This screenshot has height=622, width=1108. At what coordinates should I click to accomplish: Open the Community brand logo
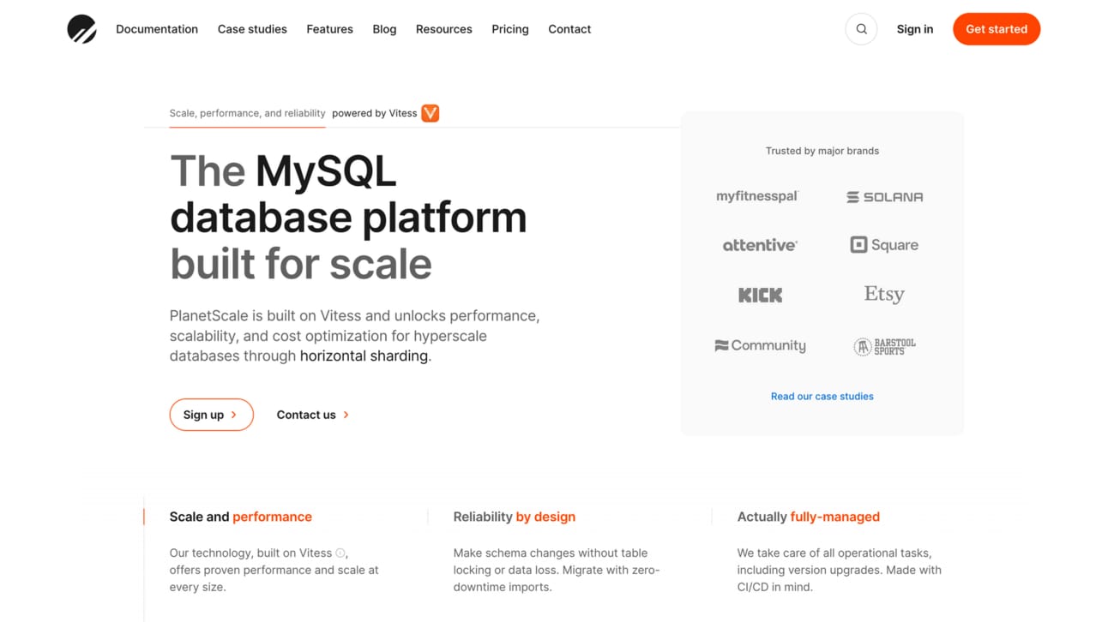pos(760,345)
